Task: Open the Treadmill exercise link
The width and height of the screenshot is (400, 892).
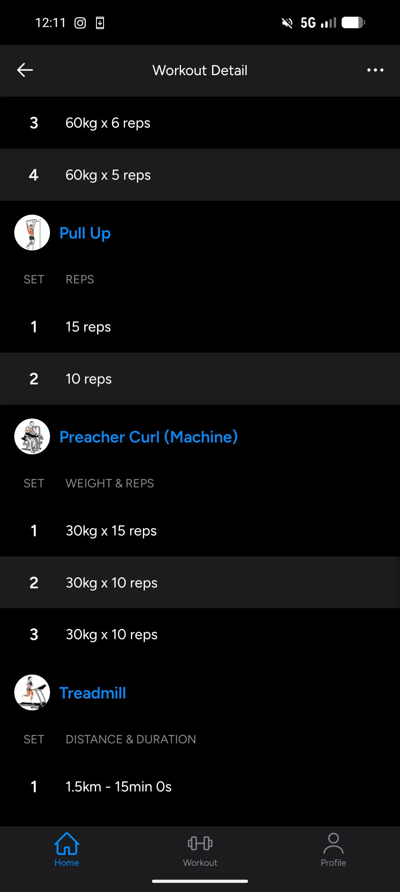Action: [92, 693]
